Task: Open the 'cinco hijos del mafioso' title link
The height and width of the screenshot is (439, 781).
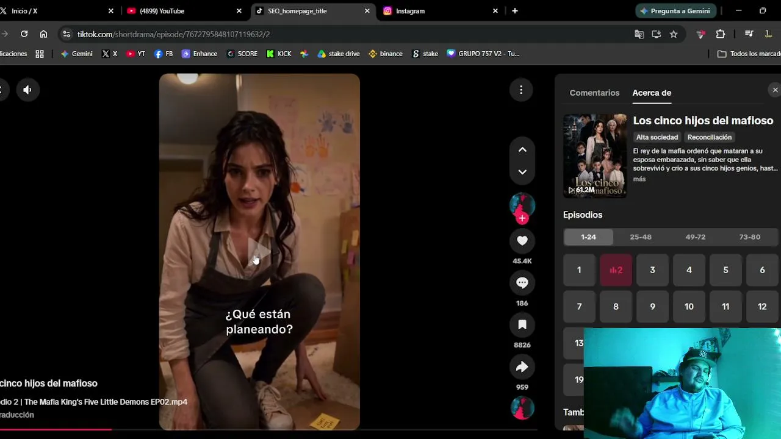Action: point(49,384)
